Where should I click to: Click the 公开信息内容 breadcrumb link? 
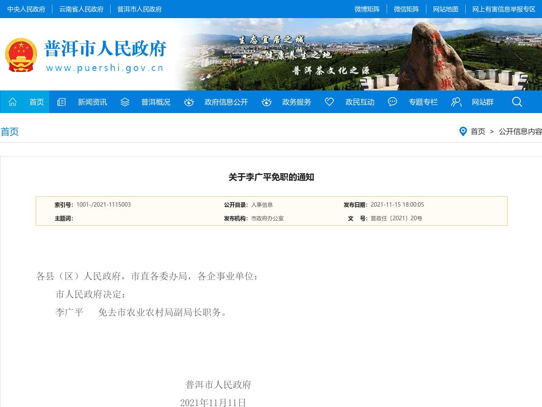tap(520, 132)
